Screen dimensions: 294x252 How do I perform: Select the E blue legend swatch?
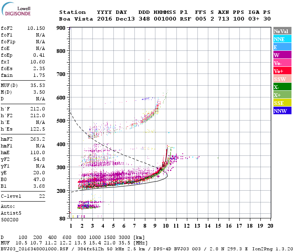coord(282,47)
